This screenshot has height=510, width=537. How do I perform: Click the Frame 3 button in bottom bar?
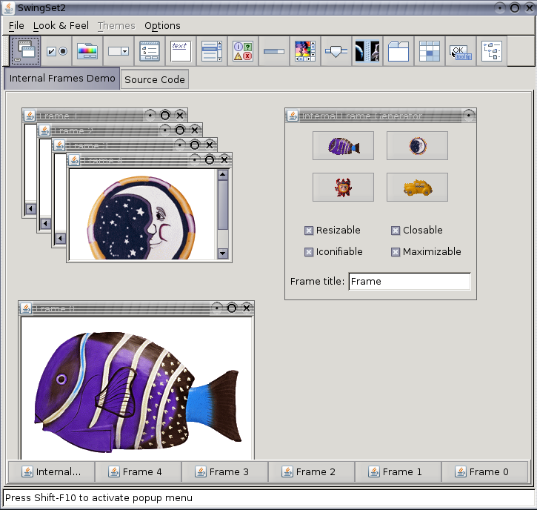point(224,471)
